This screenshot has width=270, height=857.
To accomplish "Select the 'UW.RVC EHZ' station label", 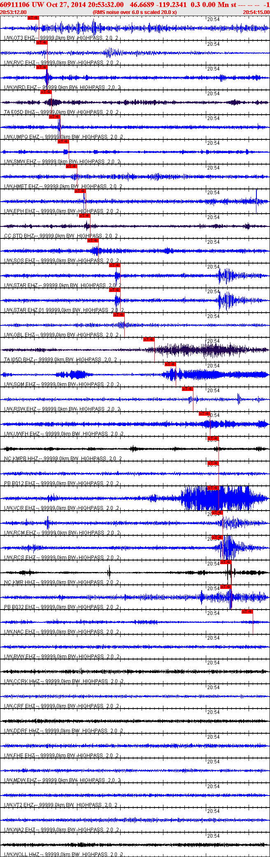I will 20,63.
